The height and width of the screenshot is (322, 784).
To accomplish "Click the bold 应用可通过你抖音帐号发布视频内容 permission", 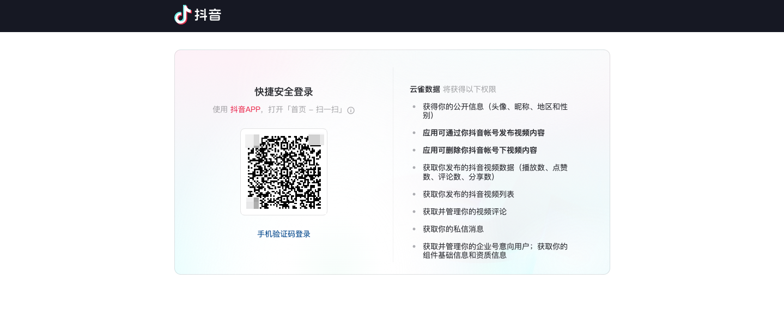I will point(483,133).
